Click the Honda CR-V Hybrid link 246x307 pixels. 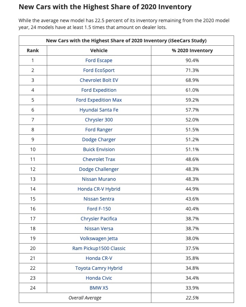click(99, 189)
